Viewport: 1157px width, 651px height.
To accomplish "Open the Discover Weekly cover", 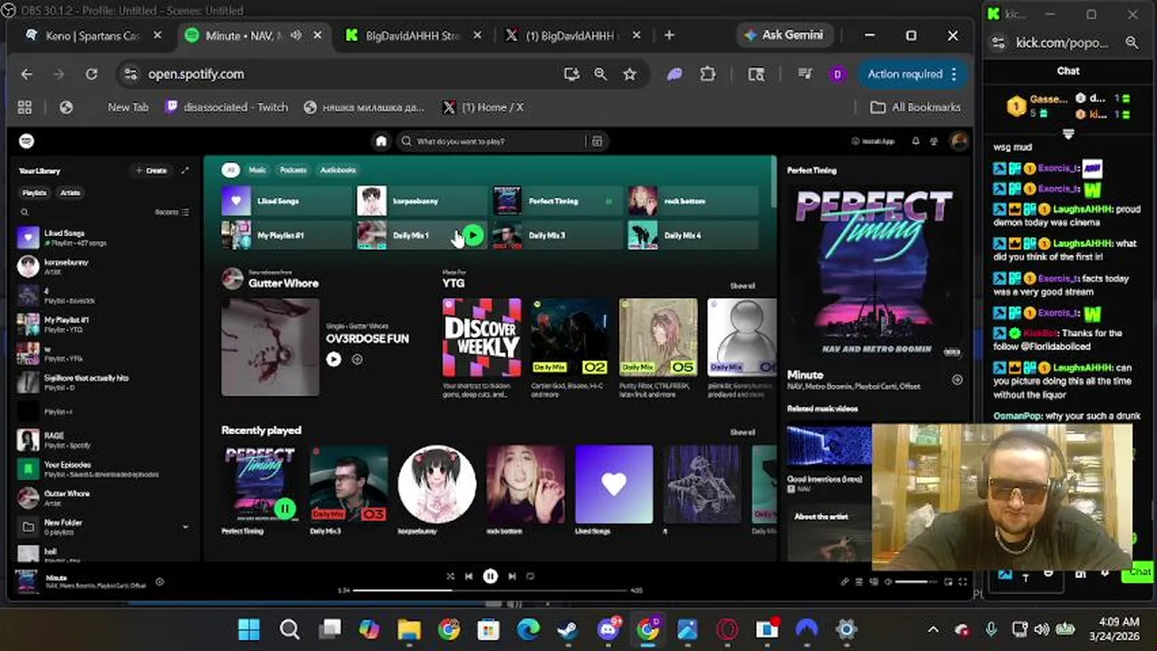I will [x=482, y=337].
